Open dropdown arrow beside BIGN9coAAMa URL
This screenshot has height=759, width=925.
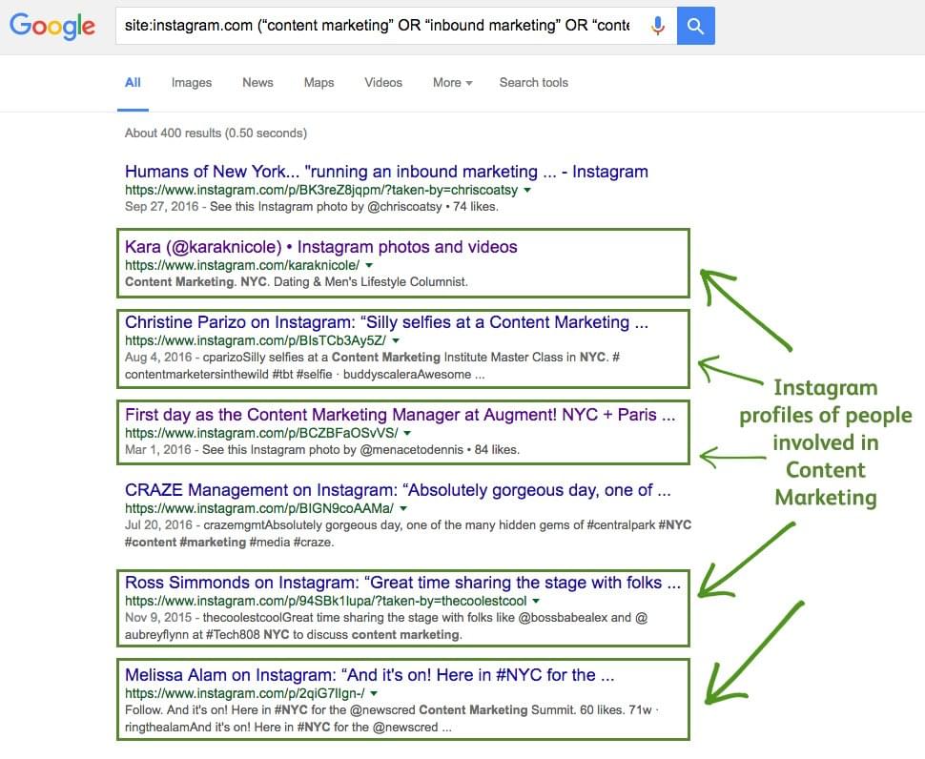(403, 508)
